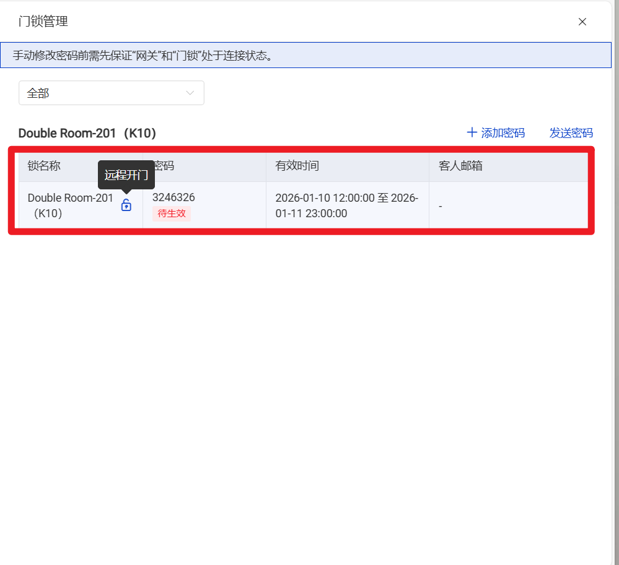Screen dimensions: 619x565
Task: Click the 添加密码 text link
Action: pos(503,132)
